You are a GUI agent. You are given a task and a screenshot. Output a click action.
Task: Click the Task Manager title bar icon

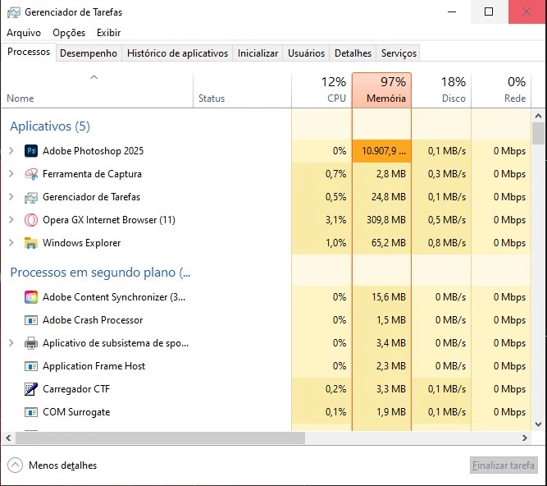tap(14, 12)
